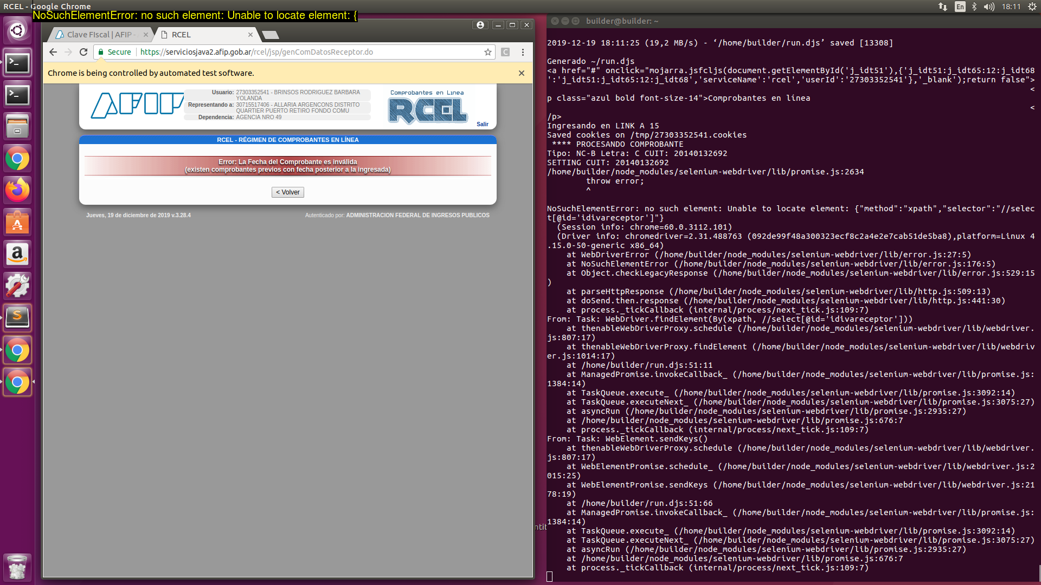Open the Trash icon in launcher
1041x585 pixels.
17,567
